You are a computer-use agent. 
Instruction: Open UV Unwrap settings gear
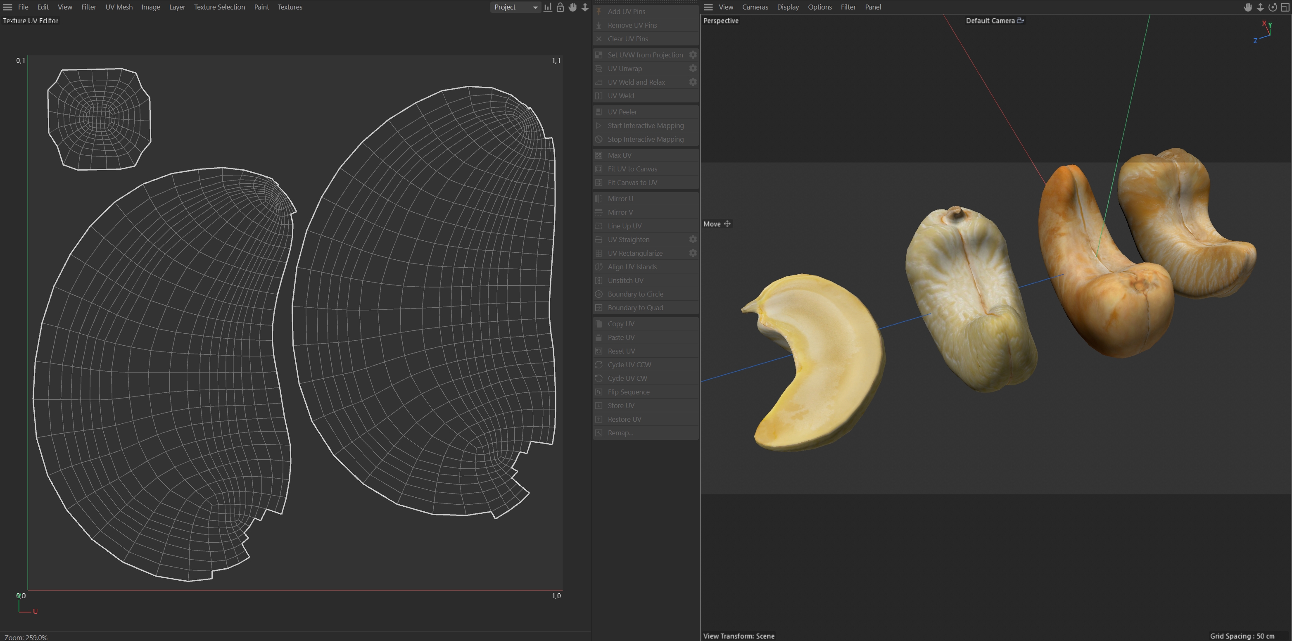coord(693,68)
